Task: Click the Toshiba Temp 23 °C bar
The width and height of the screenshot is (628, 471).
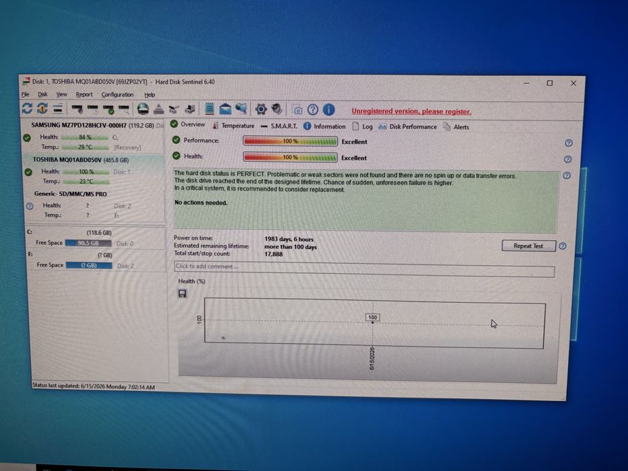Action: (x=86, y=182)
